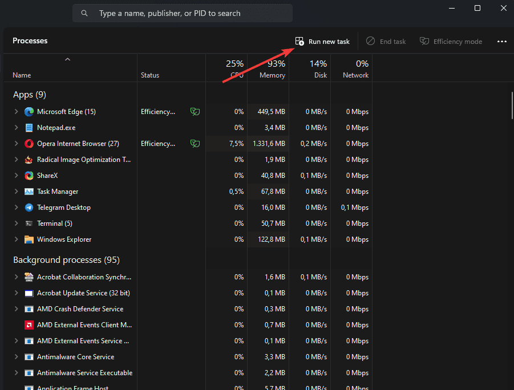514x390 pixels.
Task: Click the AMD External Events Service icon
Action: pyautogui.click(x=29, y=341)
